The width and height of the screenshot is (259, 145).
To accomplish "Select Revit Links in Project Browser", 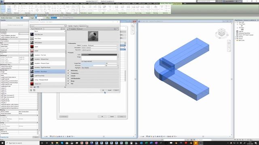I will click(x=242, y=40).
